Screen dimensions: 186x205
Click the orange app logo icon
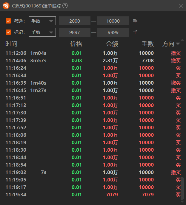(6, 6)
